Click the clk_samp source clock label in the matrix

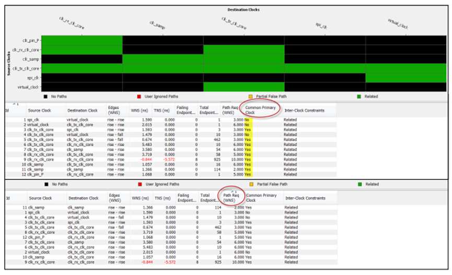click(31, 59)
